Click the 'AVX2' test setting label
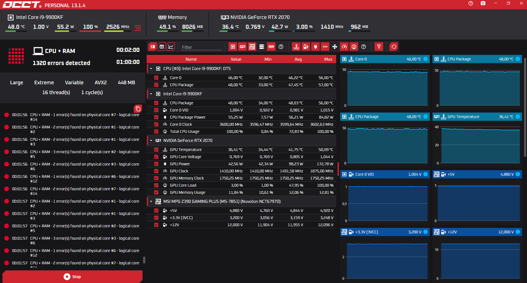 coord(101,83)
